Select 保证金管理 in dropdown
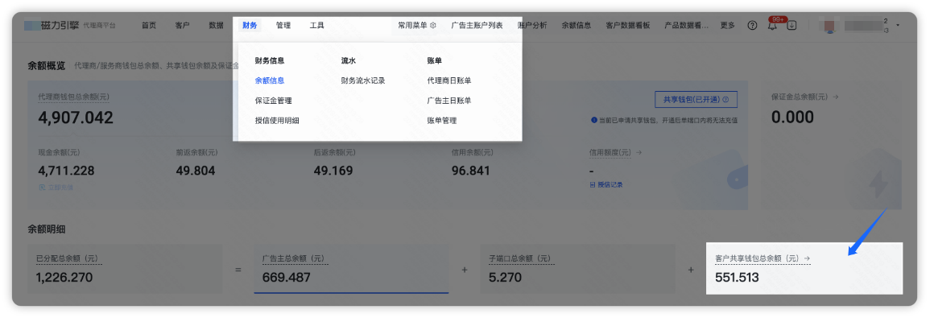This screenshot has width=934, height=322. [x=274, y=101]
